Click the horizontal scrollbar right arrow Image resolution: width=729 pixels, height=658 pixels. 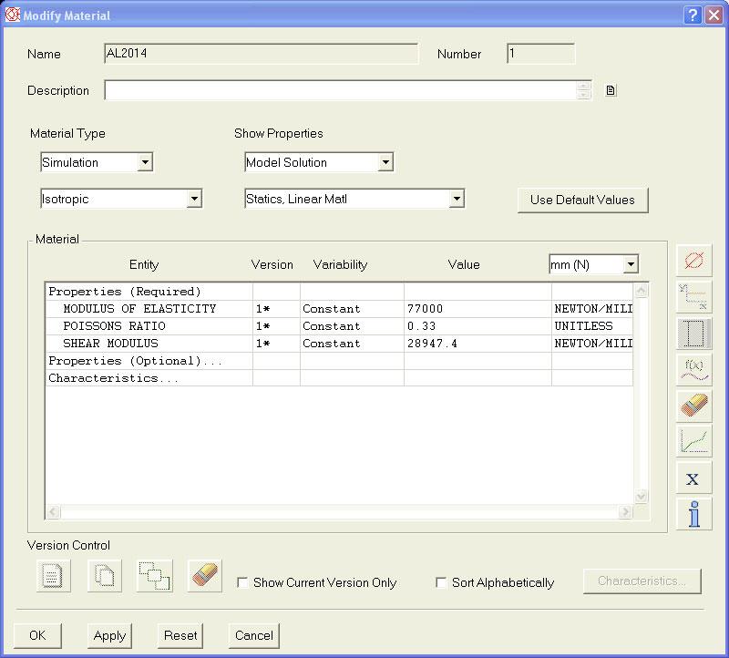tap(625, 512)
